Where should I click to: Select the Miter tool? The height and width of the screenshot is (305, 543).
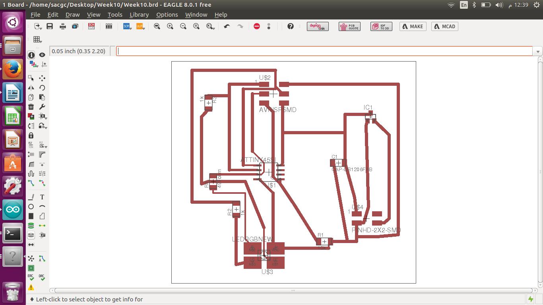[x=42, y=154]
